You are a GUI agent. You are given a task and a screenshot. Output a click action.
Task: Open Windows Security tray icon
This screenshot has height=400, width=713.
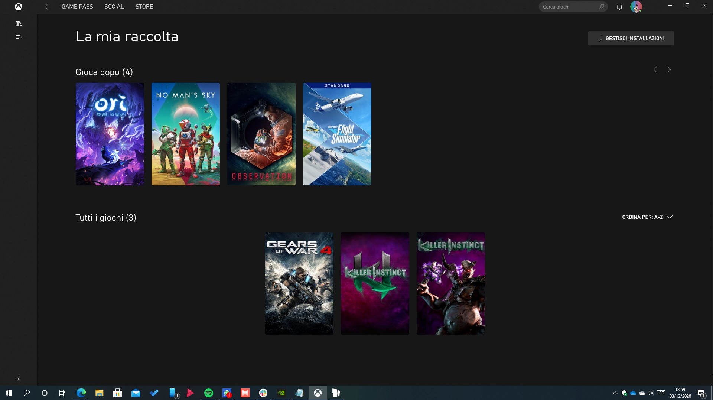pos(624,393)
